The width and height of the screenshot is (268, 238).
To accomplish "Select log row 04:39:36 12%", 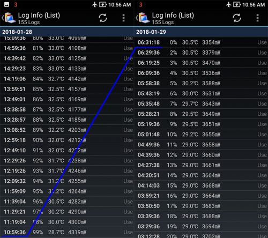I will tap(201, 155).
